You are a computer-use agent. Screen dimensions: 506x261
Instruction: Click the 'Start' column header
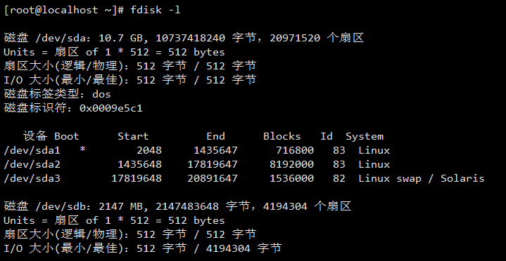pos(133,136)
